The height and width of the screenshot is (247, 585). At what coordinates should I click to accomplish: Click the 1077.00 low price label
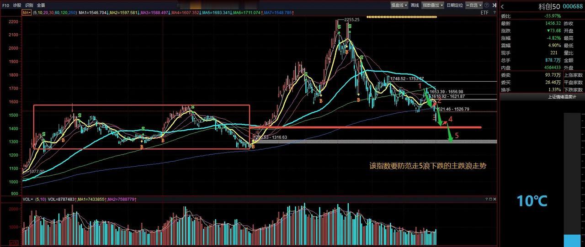coord(37,172)
